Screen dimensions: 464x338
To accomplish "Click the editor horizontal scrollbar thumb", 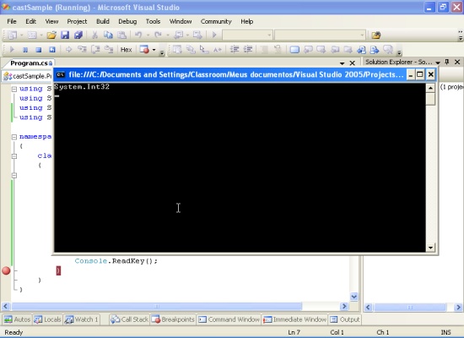I will point(157,306).
